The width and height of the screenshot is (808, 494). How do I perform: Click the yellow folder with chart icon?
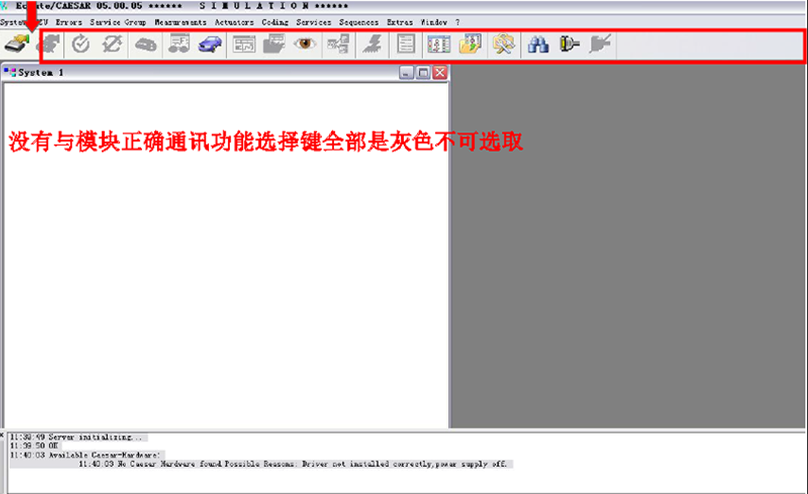pos(470,44)
